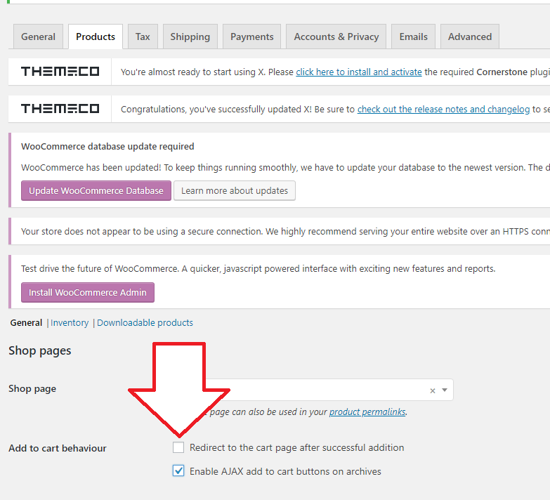Click the 'Add to cart behaviour' label
Viewport: 550px width, 500px height.
57,448
